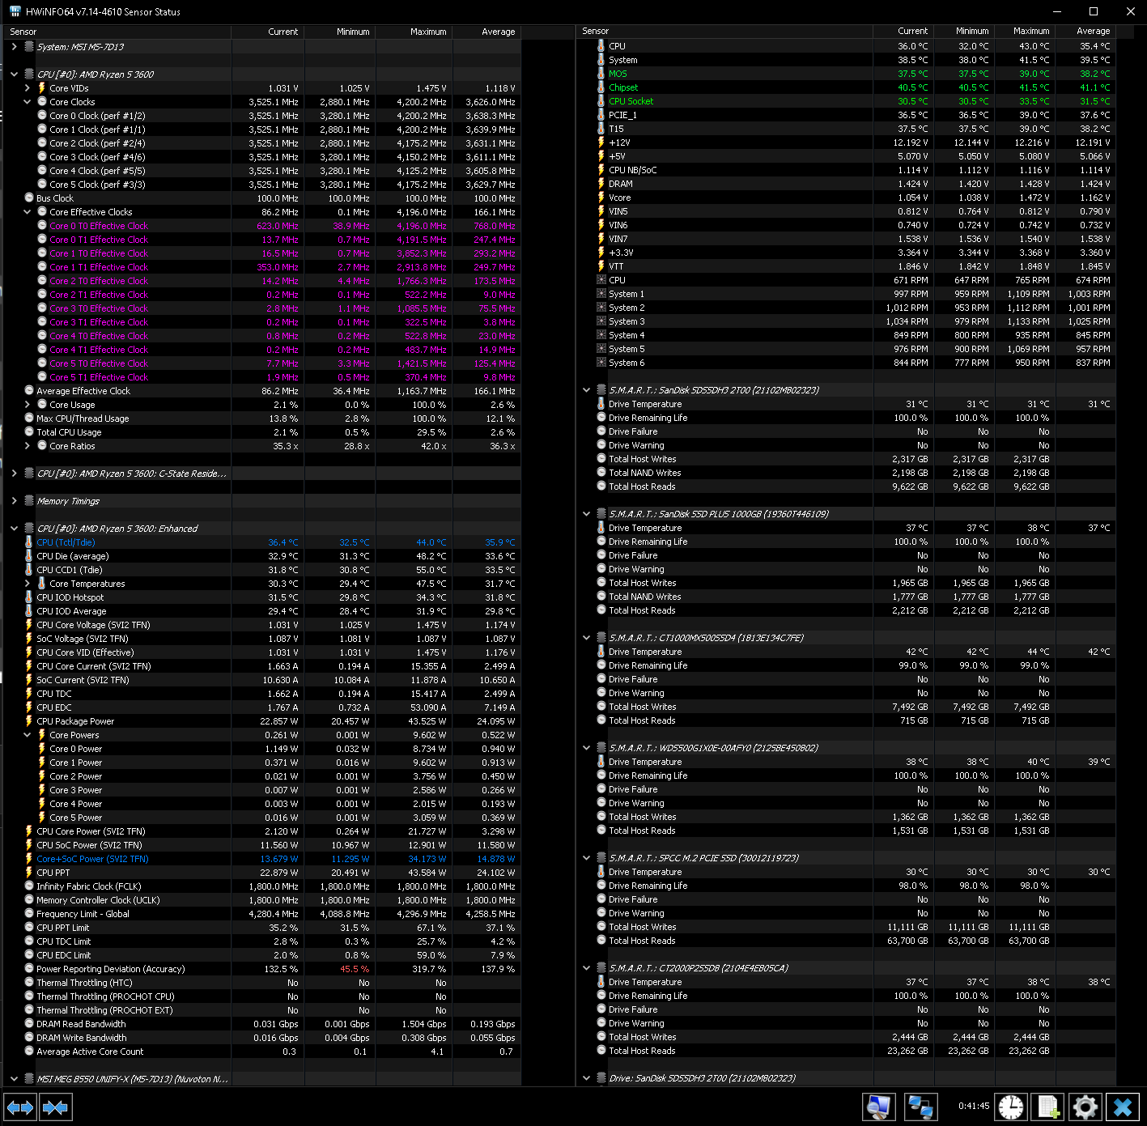Collapse the Core Powers subtree
Image resolution: width=1147 pixels, height=1126 pixels.
click(x=27, y=735)
